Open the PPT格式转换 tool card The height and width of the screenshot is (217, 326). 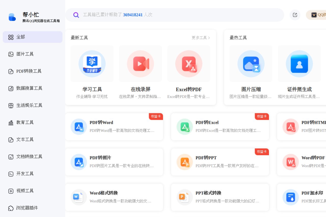(x=220, y=197)
